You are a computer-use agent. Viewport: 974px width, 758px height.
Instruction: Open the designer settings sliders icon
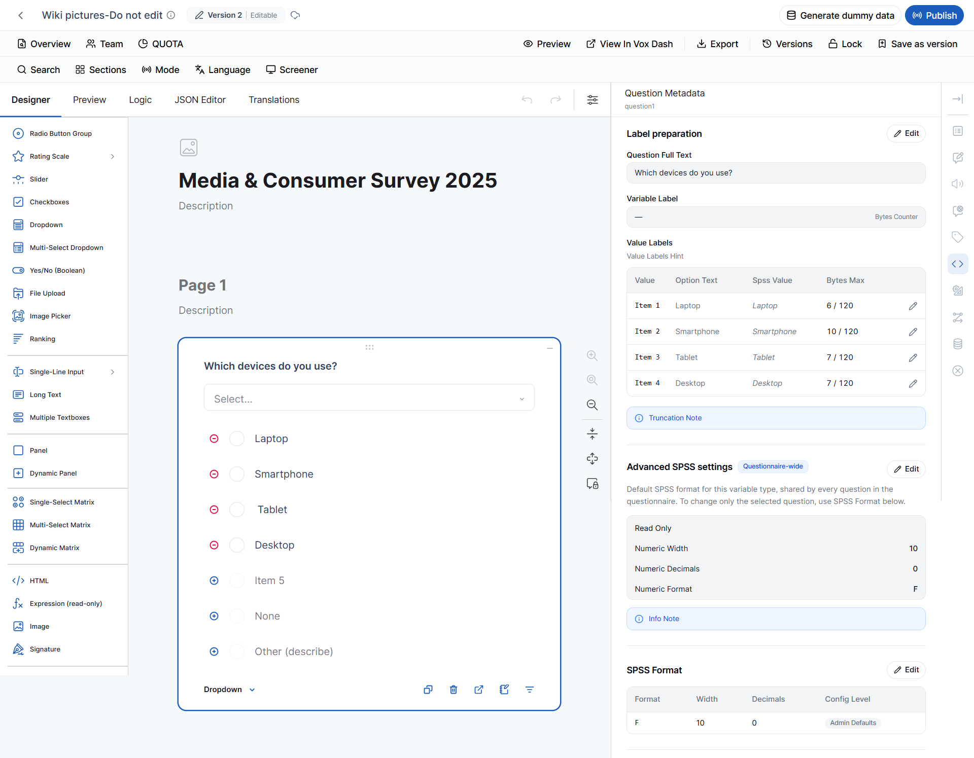(x=593, y=100)
